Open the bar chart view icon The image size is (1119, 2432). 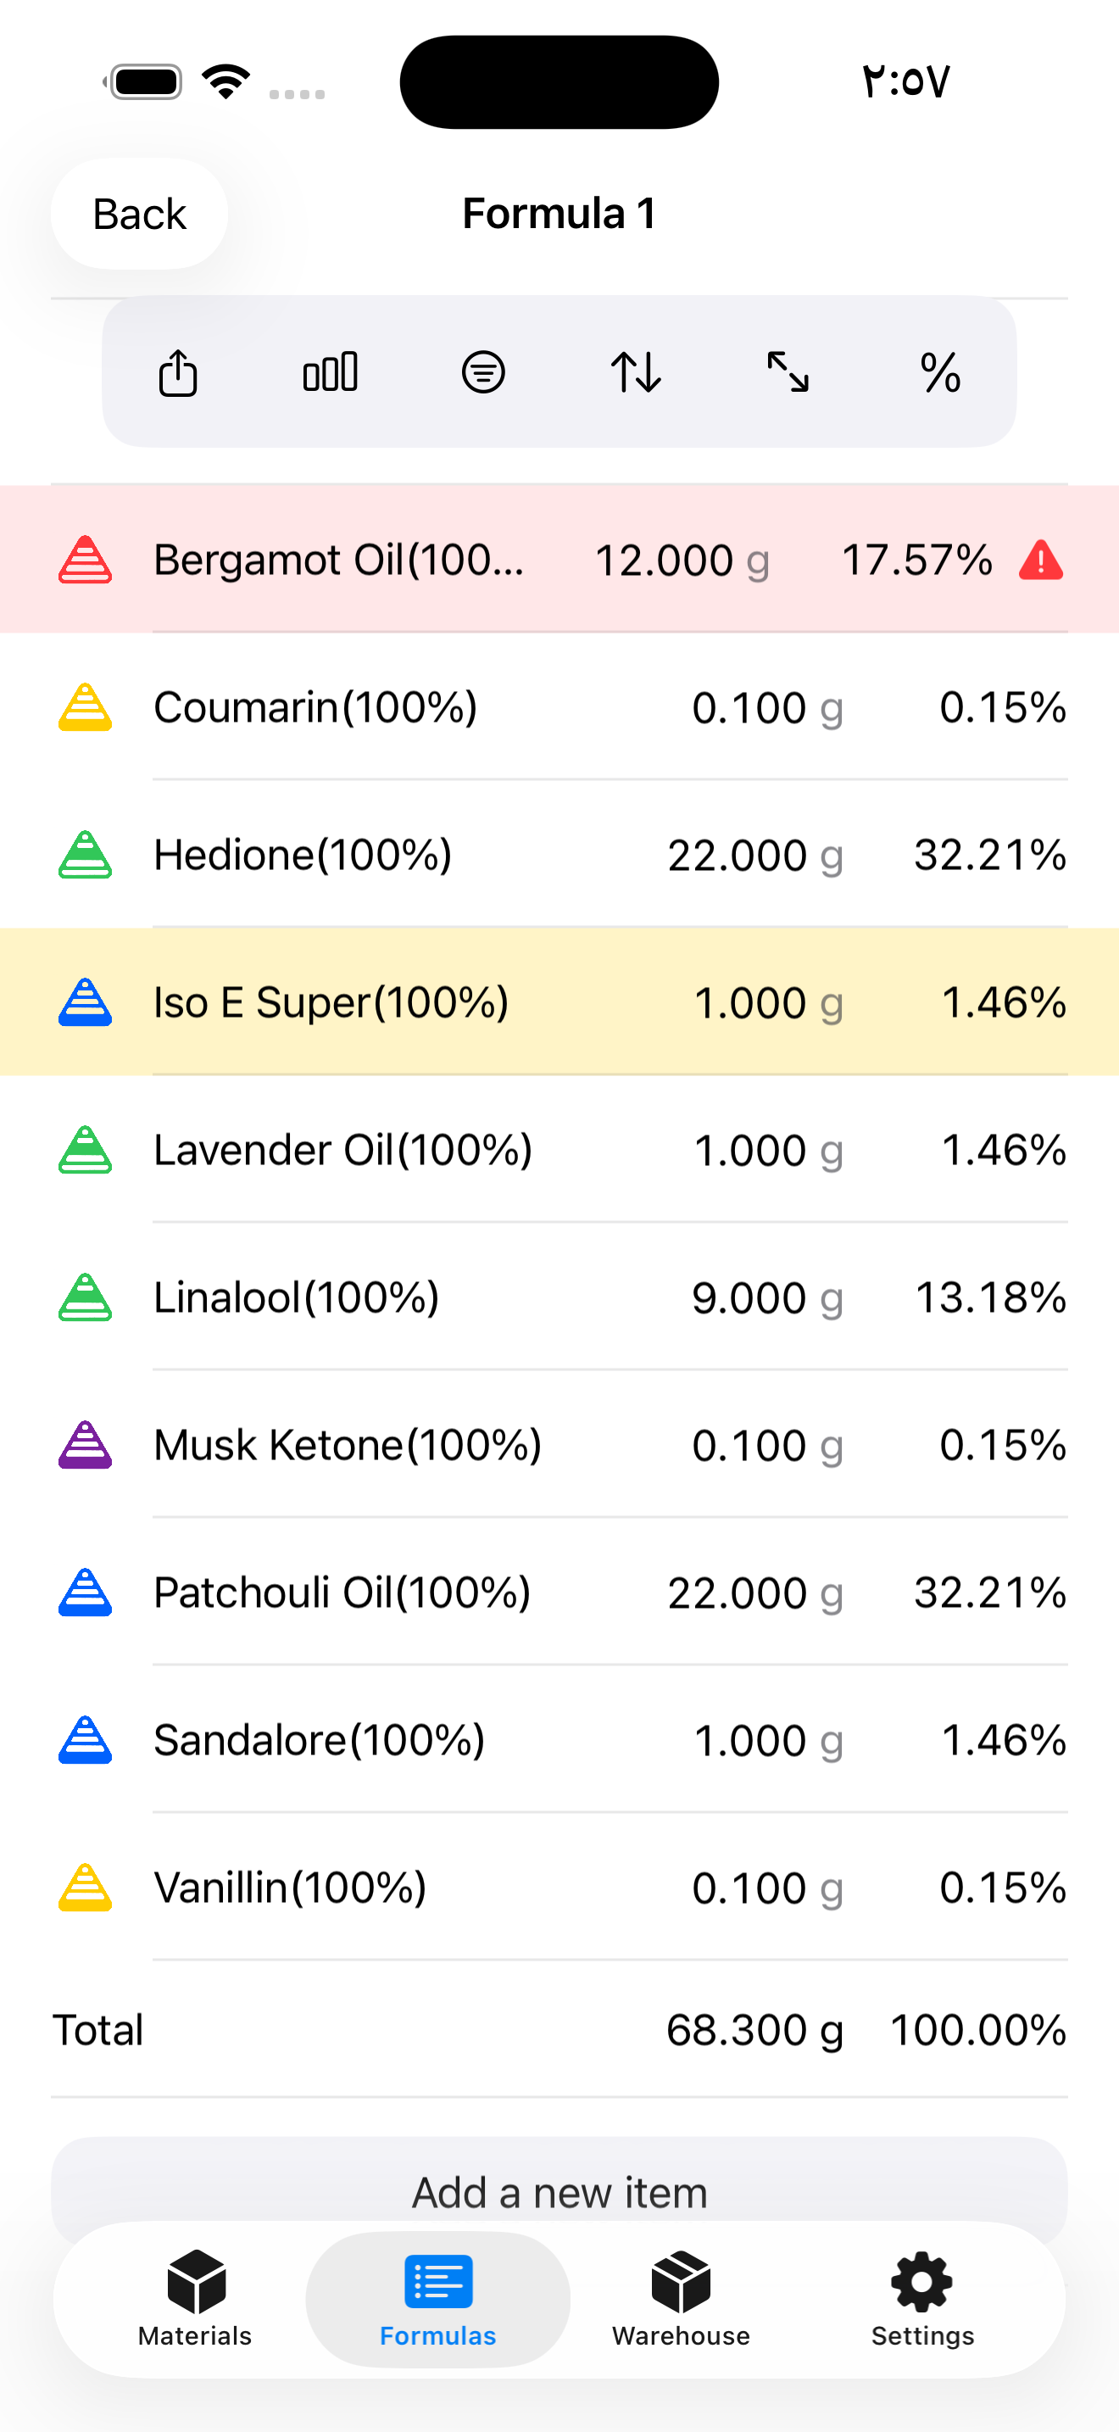(x=331, y=372)
